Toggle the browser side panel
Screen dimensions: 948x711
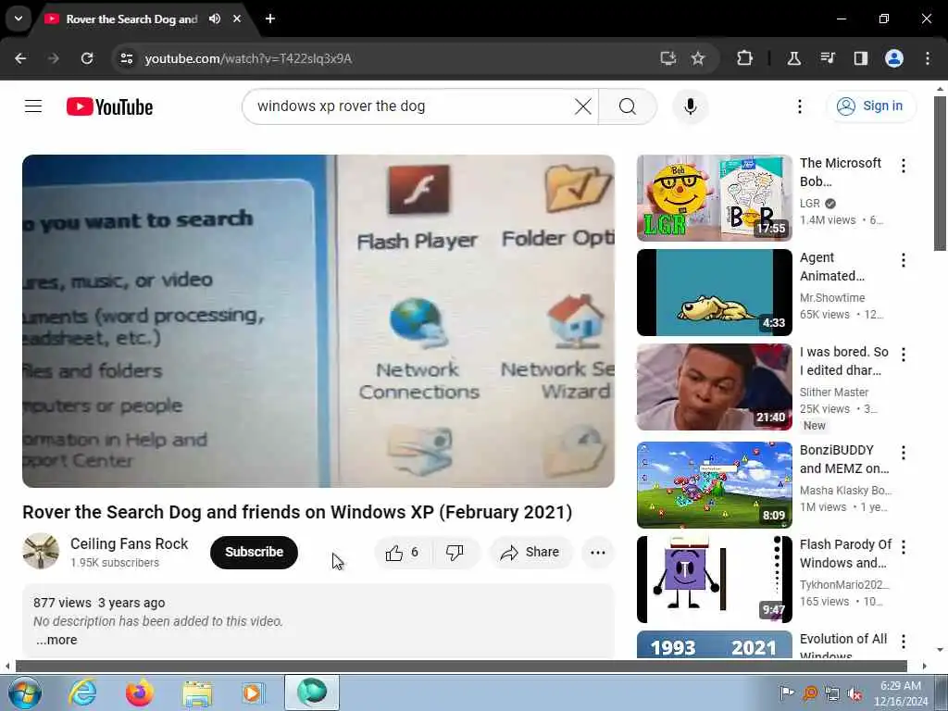pyautogui.click(x=860, y=58)
